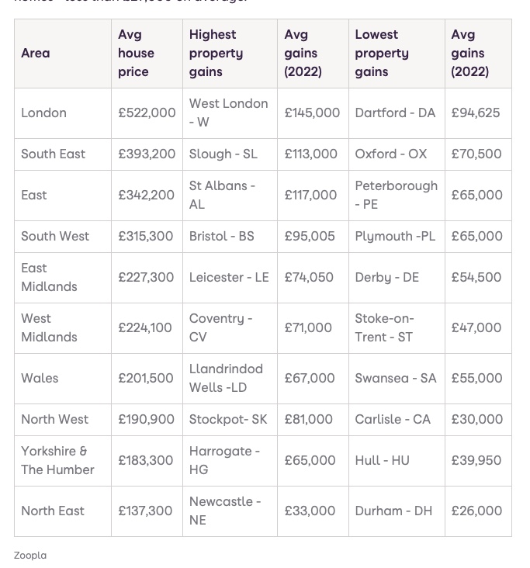Click the Llandrindod Wells cell
Image resolution: width=530 pixels, height=568 pixels.
coord(226,379)
